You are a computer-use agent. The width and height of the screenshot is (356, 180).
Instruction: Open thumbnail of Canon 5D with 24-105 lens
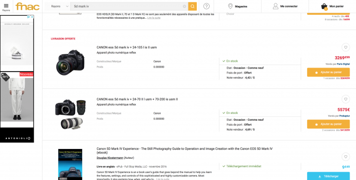click(70, 62)
